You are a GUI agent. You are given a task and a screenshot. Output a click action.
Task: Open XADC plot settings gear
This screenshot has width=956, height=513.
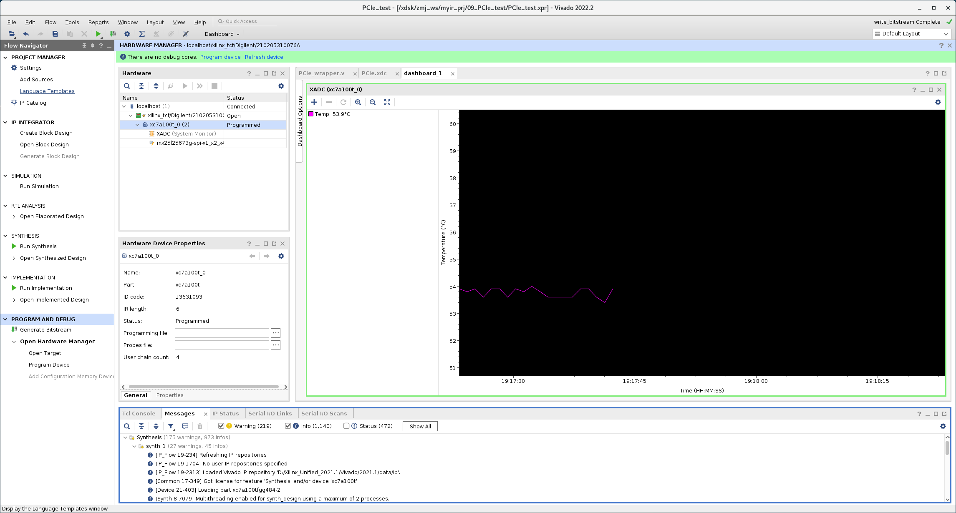(938, 102)
